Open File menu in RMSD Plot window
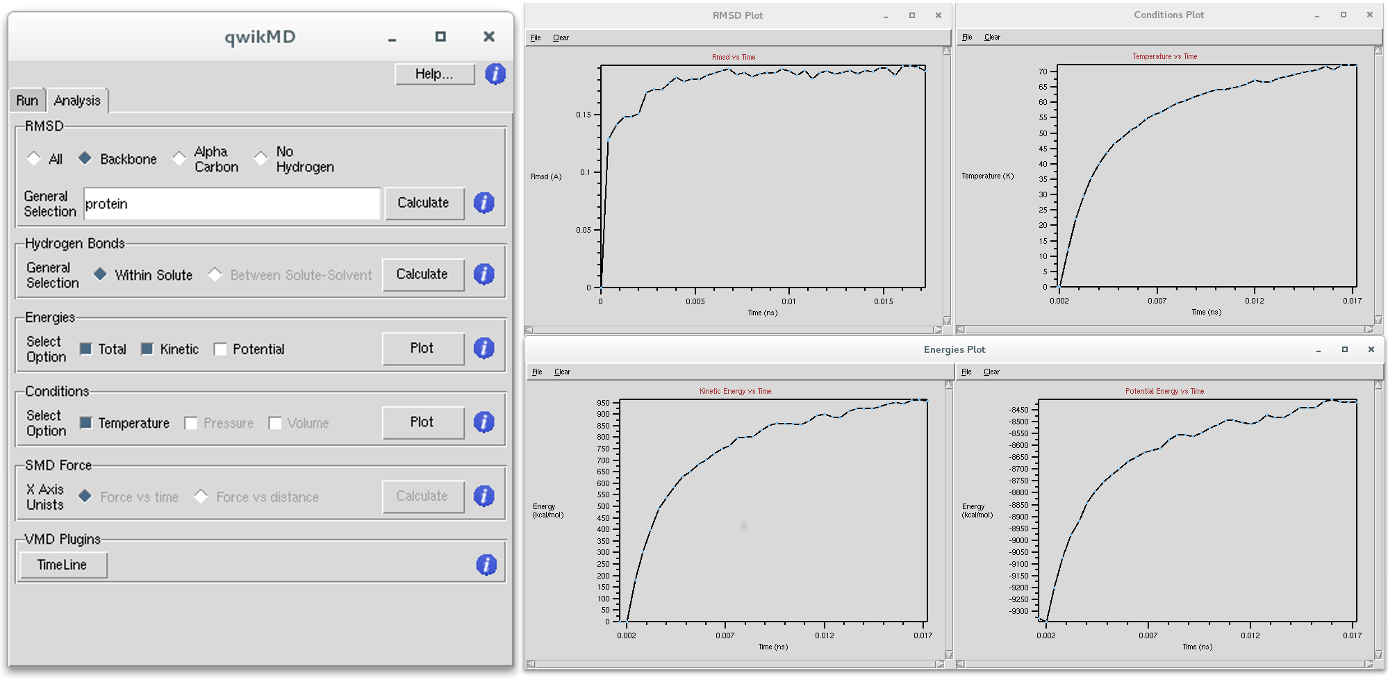Image resolution: width=1388 pixels, height=682 pixels. click(x=536, y=38)
